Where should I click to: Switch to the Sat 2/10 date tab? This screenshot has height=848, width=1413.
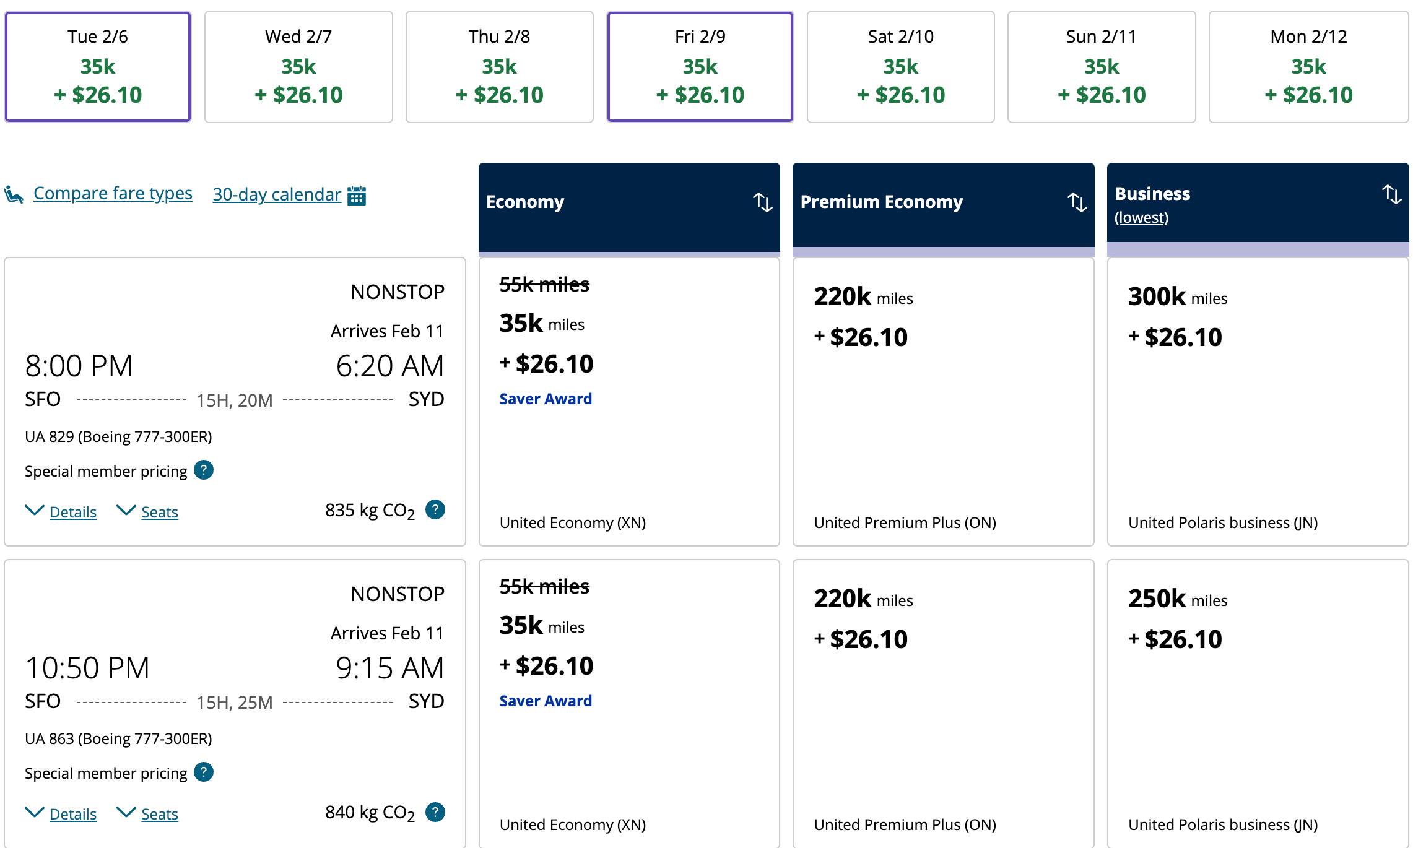pyautogui.click(x=900, y=66)
